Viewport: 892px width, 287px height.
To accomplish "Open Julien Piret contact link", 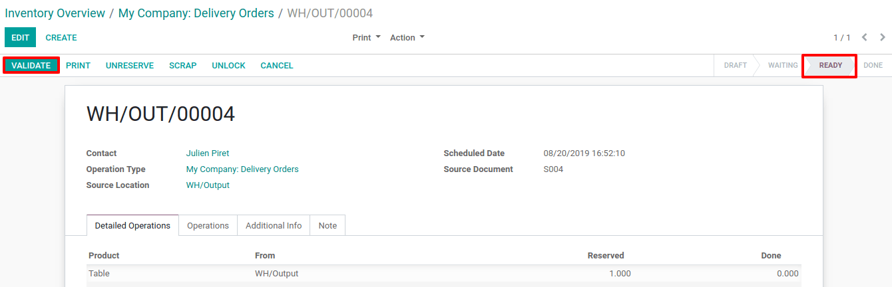I will (208, 153).
